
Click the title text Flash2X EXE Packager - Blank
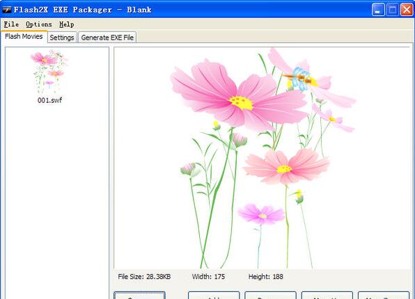(x=83, y=10)
